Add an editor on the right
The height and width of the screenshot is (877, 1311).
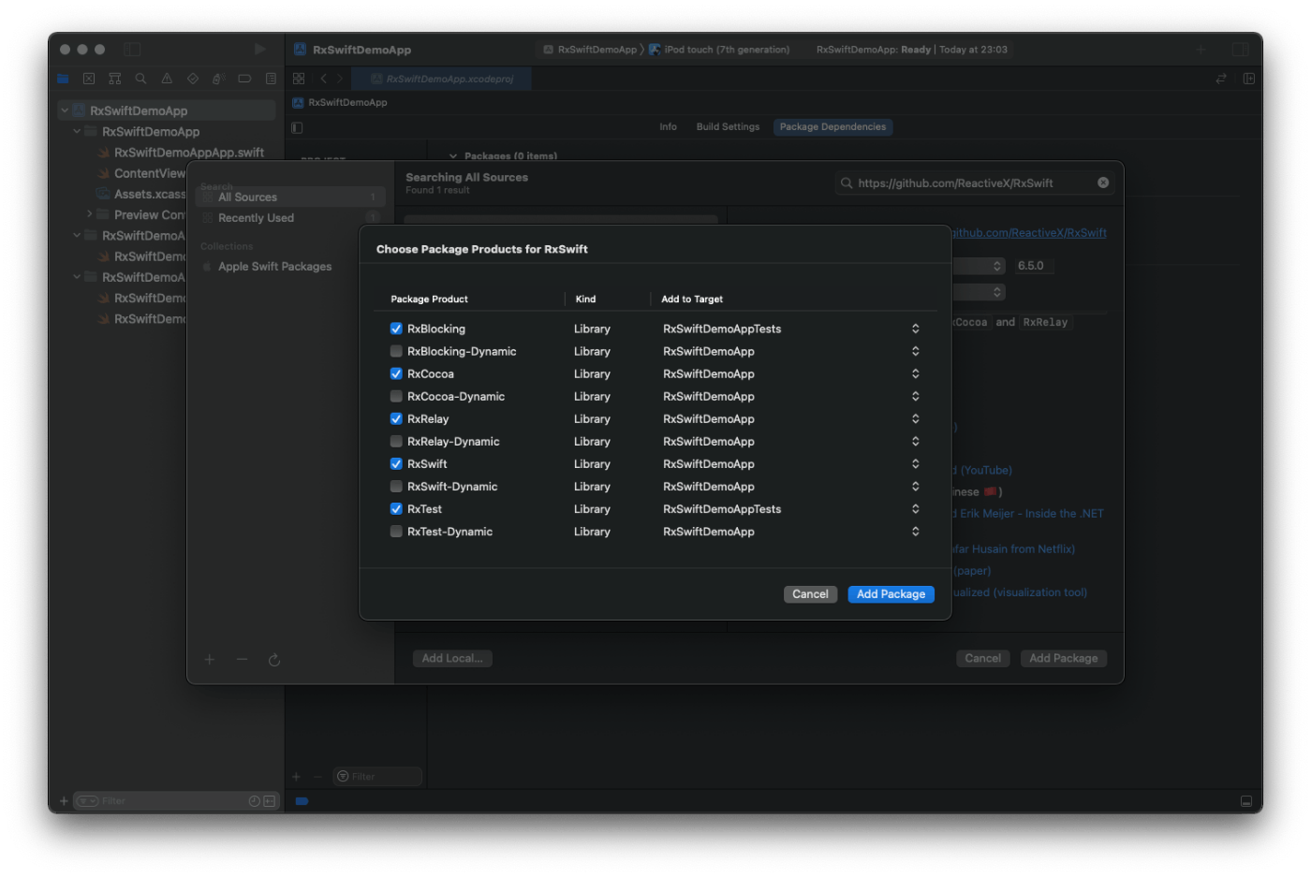pyautogui.click(x=1249, y=80)
